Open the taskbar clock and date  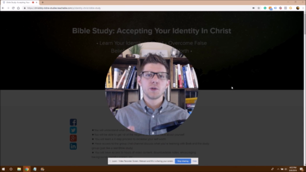(x=293, y=169)
